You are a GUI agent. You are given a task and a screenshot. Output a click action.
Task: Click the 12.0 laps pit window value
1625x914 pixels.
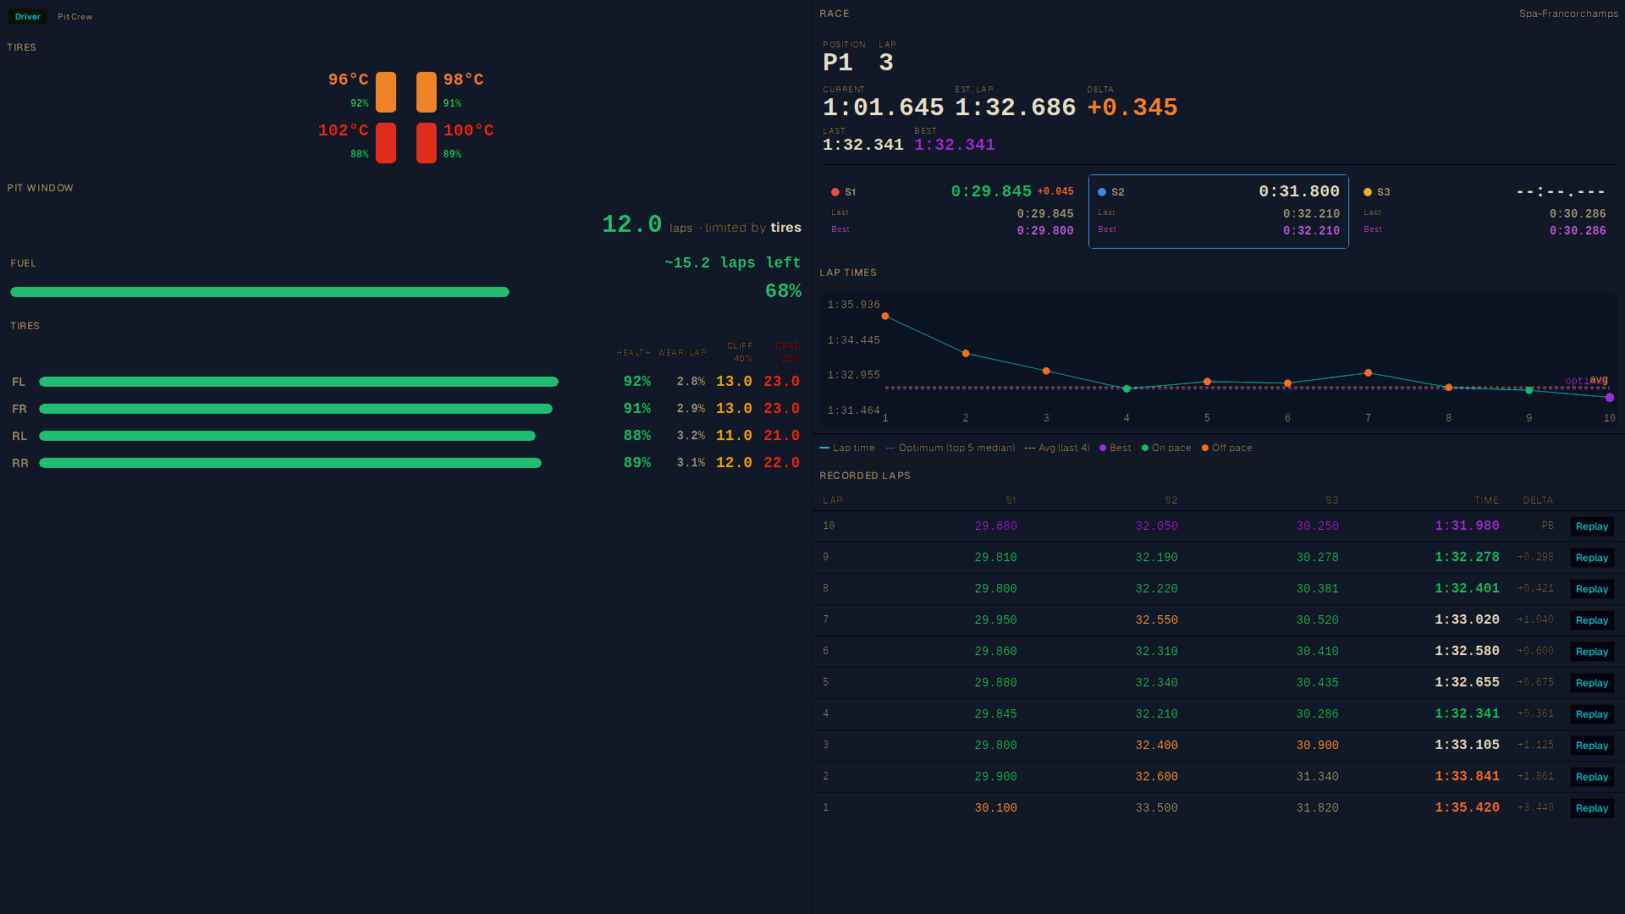(x=632, y=224)
